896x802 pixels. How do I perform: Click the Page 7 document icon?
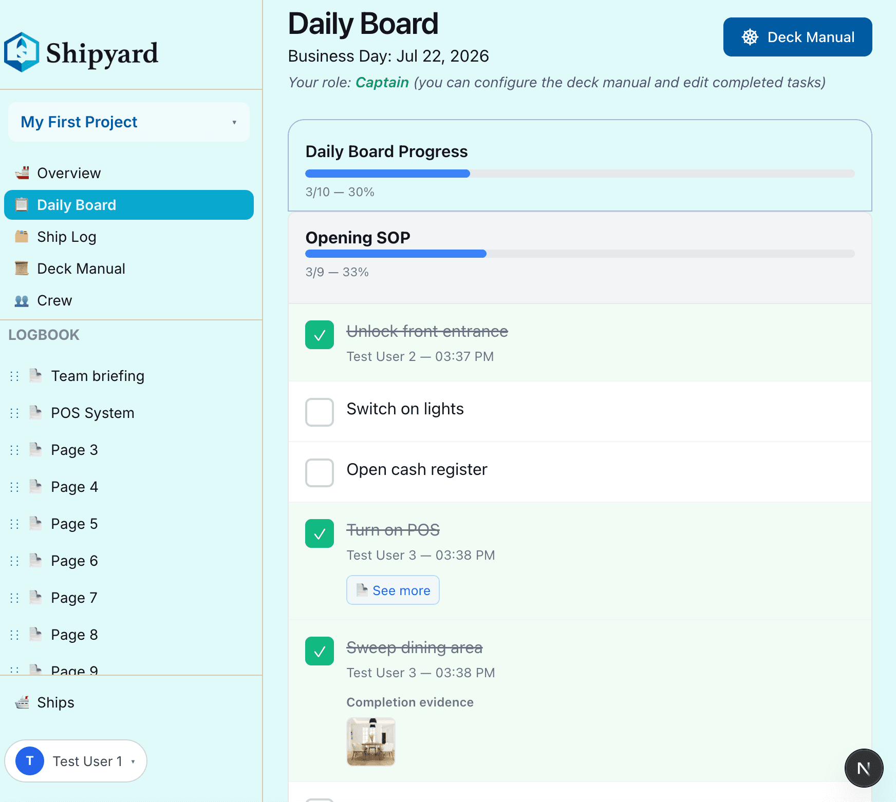click(35, 597)
